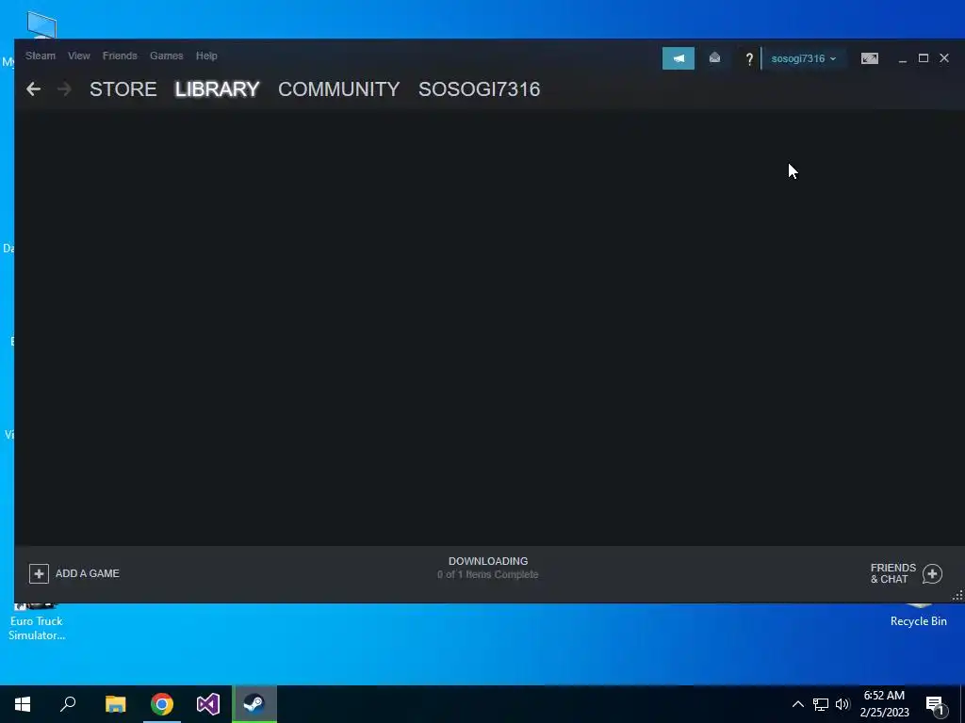Open the DOWNLOADING status
Screen dimensions: 965x723
click(x=488, y=561)
